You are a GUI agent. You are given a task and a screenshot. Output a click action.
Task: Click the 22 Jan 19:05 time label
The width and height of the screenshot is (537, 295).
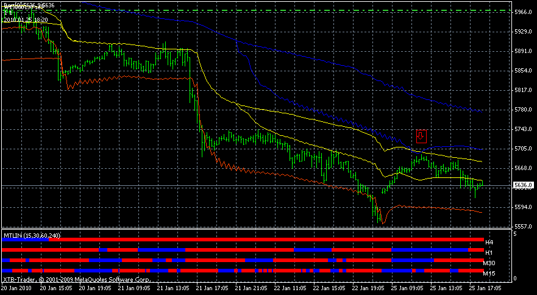pyautogui.click(x=369, y=288)
